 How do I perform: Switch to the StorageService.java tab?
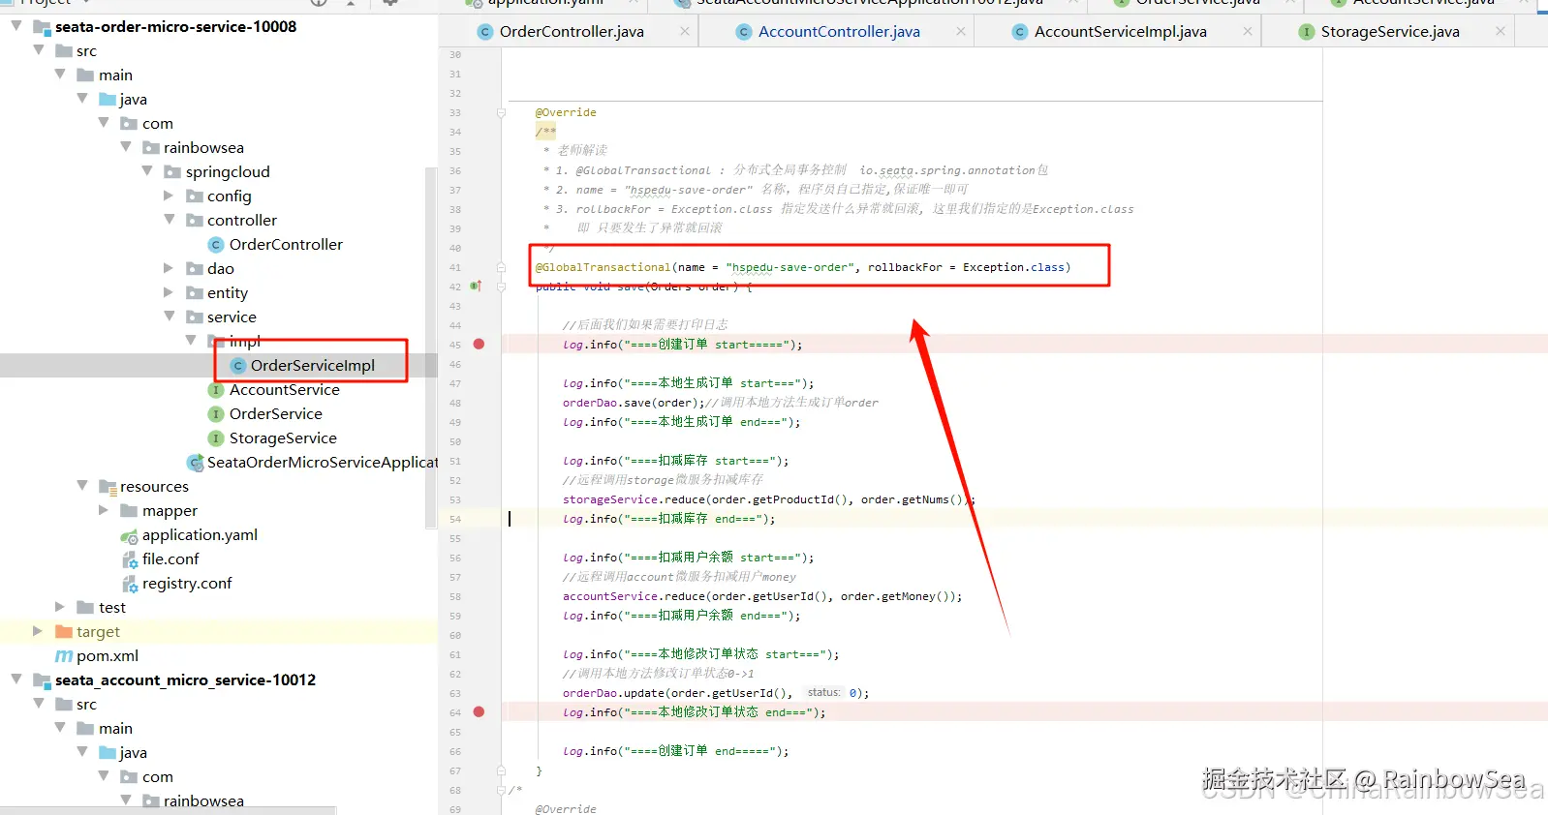click(x=1390, y=32)
